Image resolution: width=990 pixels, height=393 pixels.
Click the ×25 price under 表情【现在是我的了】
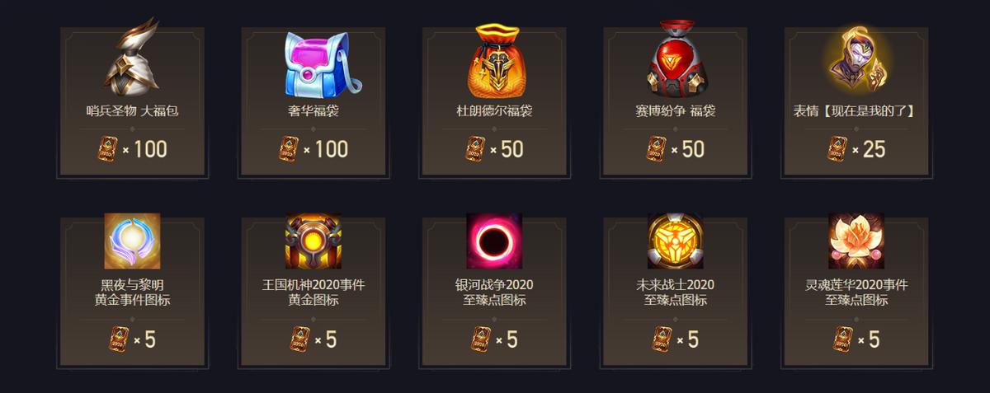click(856, 149)
